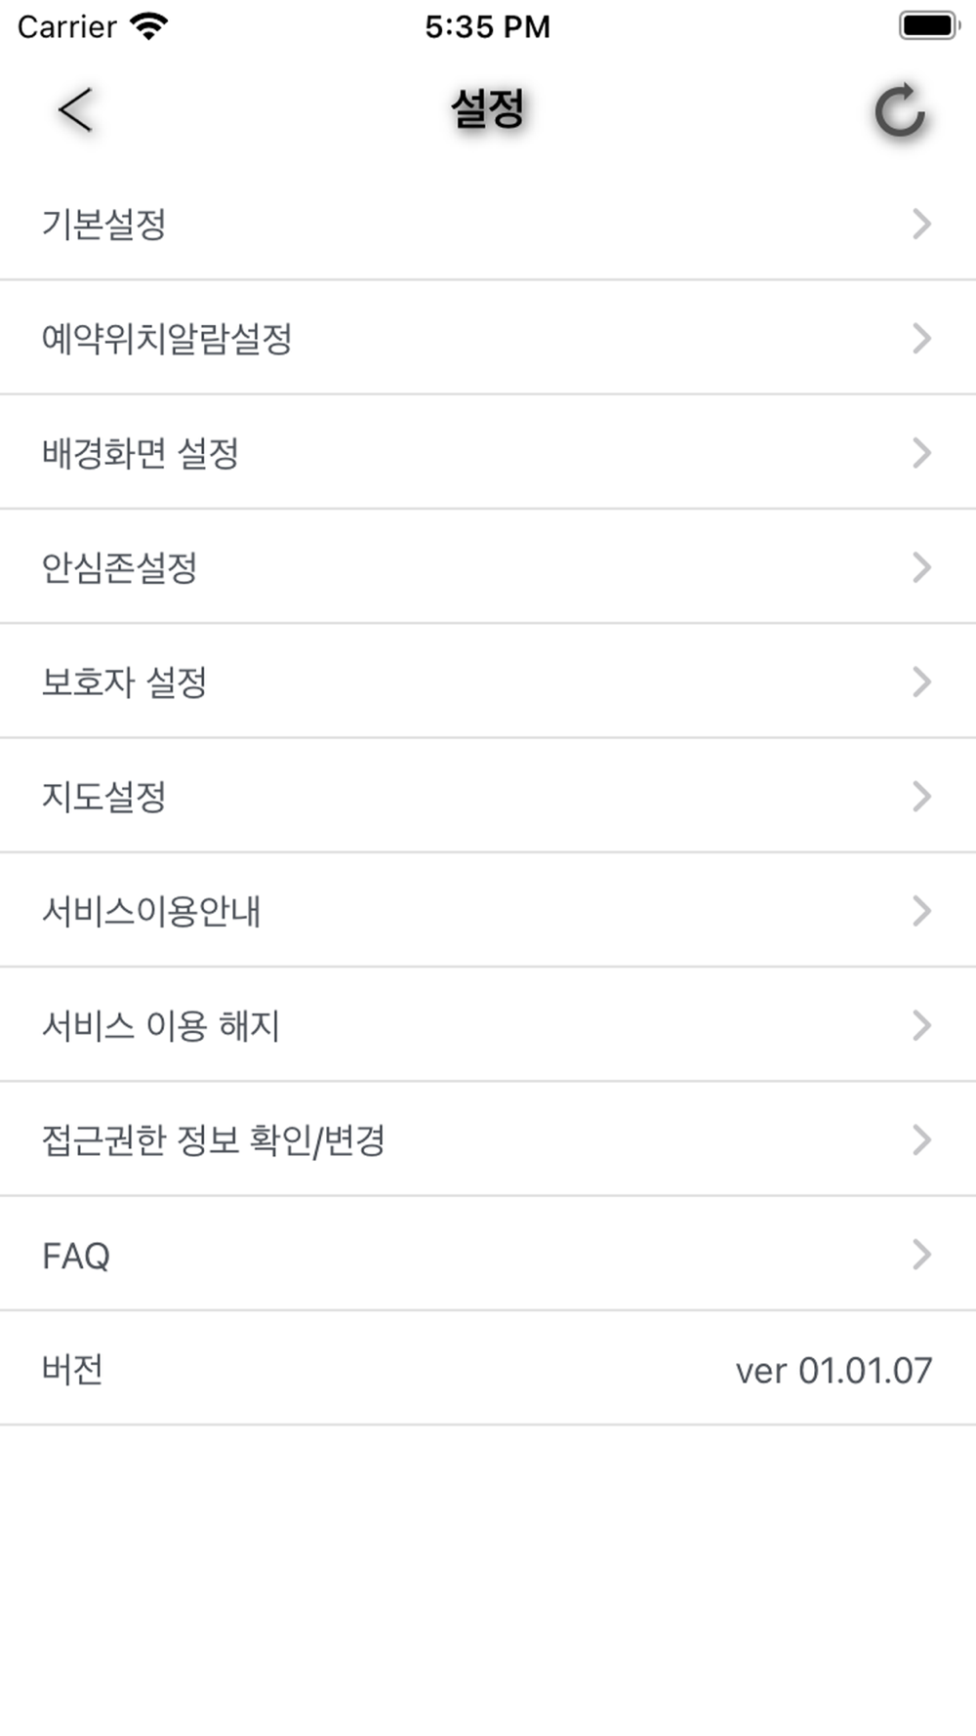The width and height of the screenshot is (976, 1736).
Task: Expand the 배경화면 설정 chevron
Action: [921, 452]
